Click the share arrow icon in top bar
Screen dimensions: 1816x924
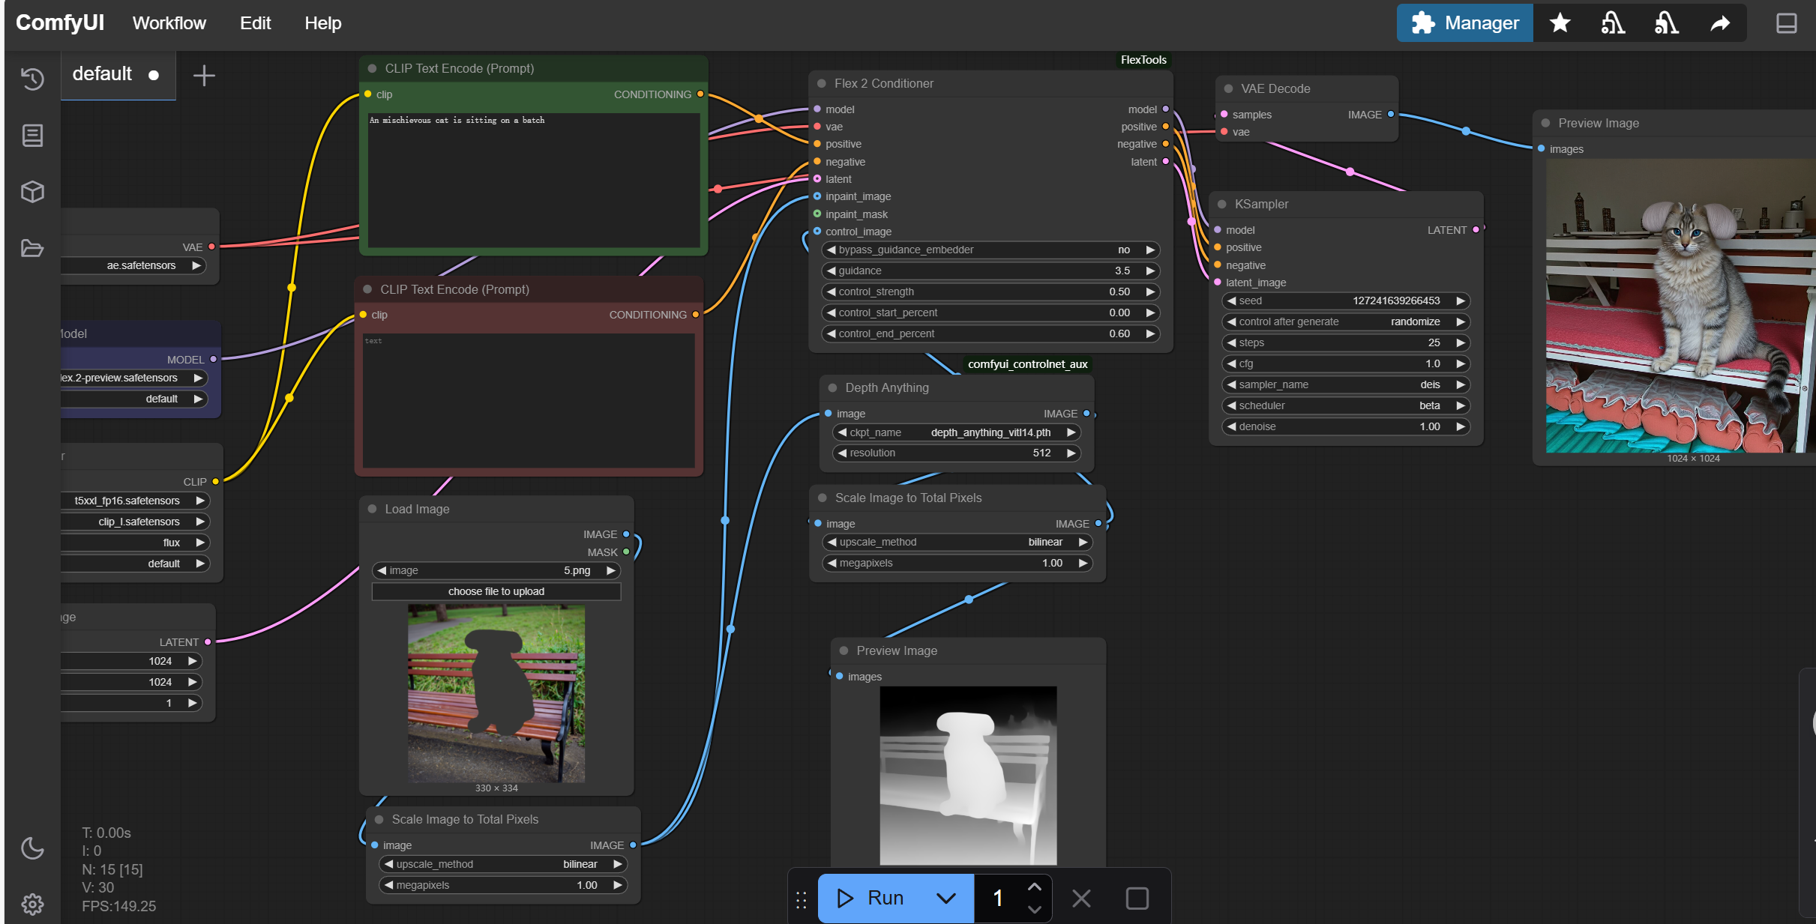1720,23
